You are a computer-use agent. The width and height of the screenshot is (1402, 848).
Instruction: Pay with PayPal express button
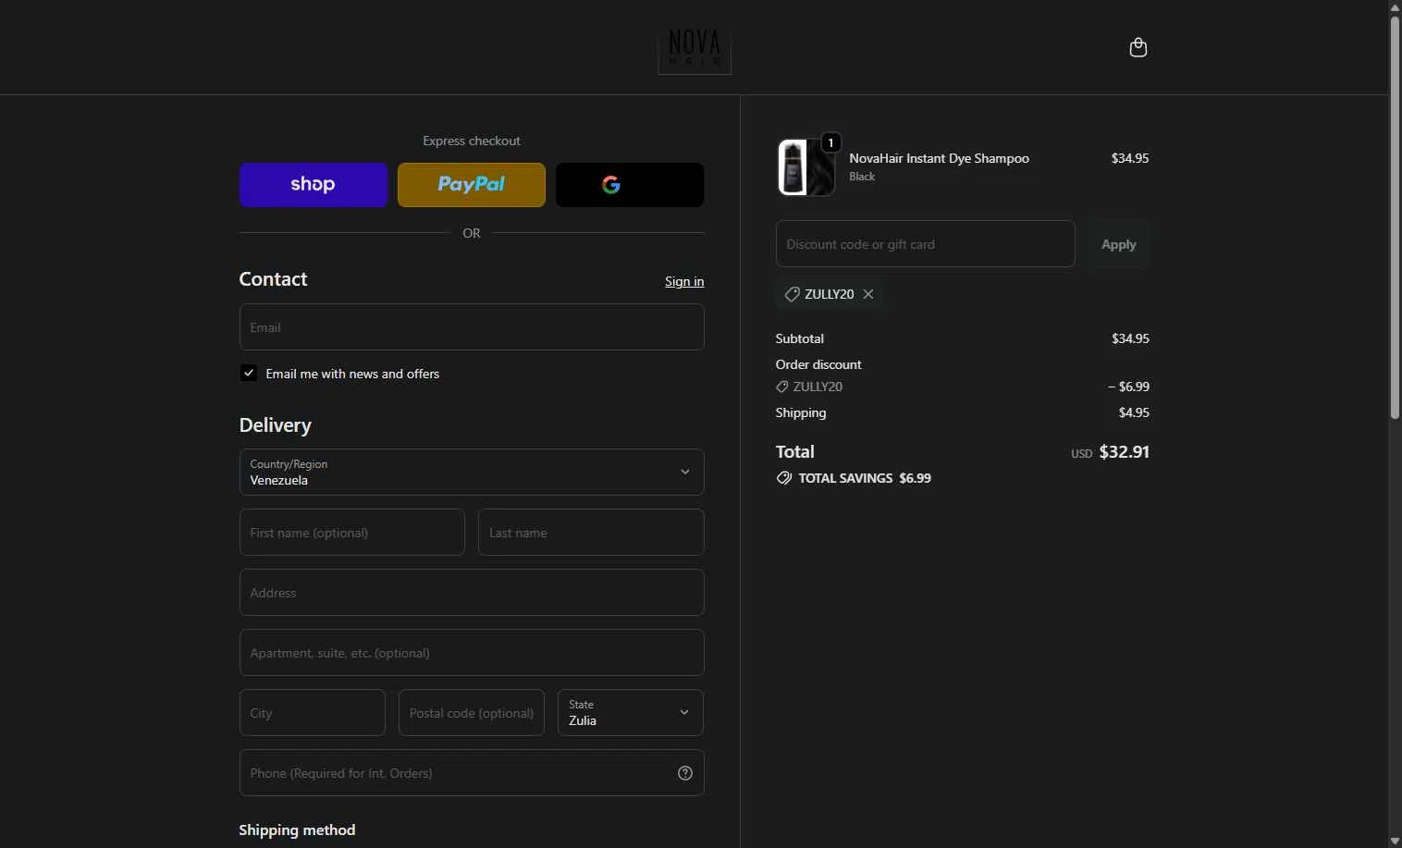(472, 185)
